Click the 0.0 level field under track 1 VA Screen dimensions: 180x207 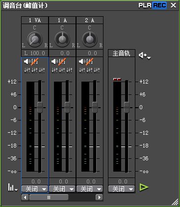point(35,181)
